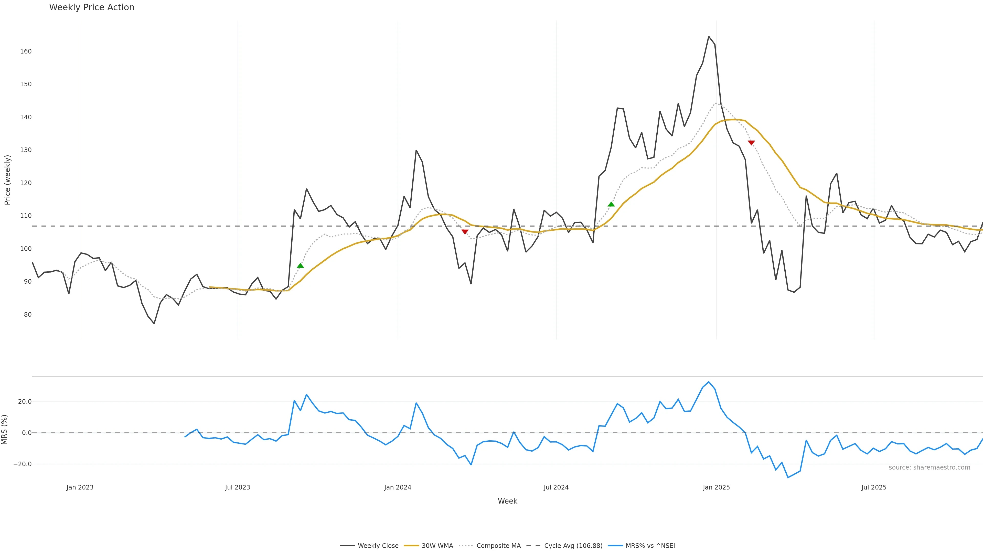Toggle the Weekly Close legend entry
Image resolution: width=983 pixels, height=553 pixels.
pyautogui.click(x=378, y=546)
